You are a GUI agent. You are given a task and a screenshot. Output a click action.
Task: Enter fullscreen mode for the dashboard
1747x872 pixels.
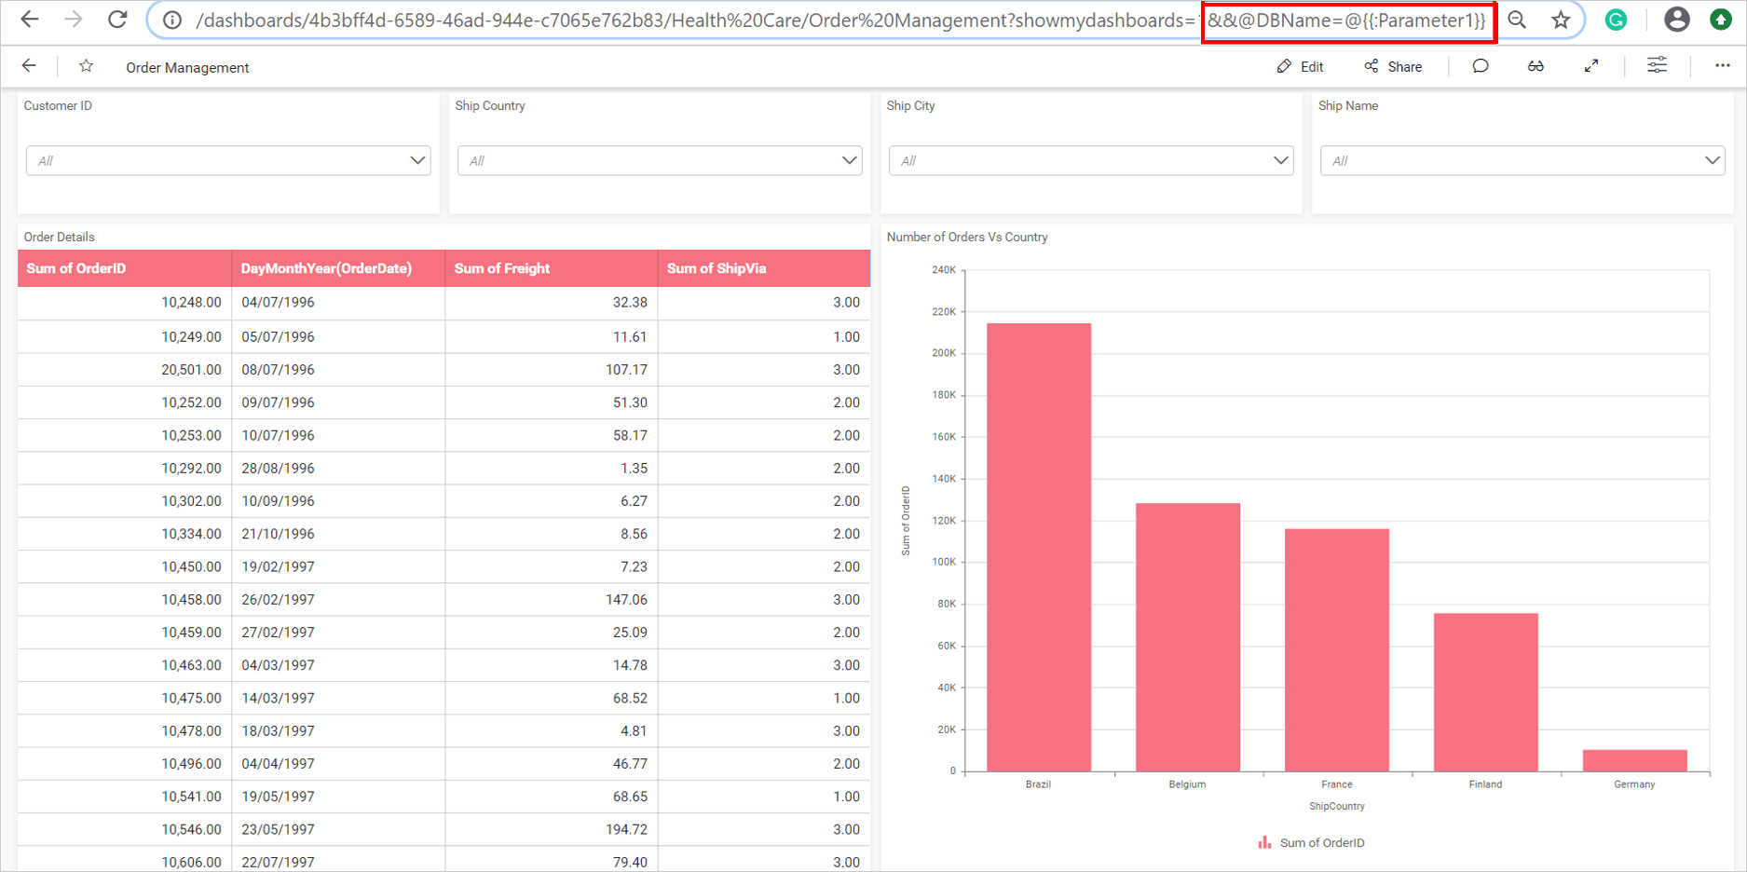tap(1591, 65)
